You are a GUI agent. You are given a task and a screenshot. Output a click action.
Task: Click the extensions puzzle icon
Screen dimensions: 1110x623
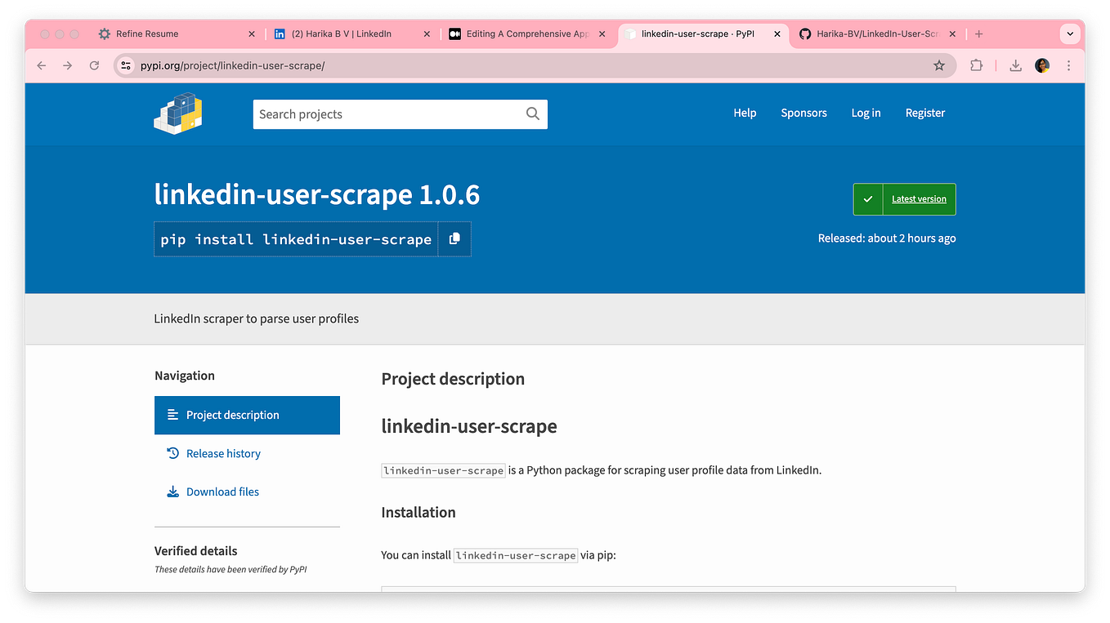point(976,65)
